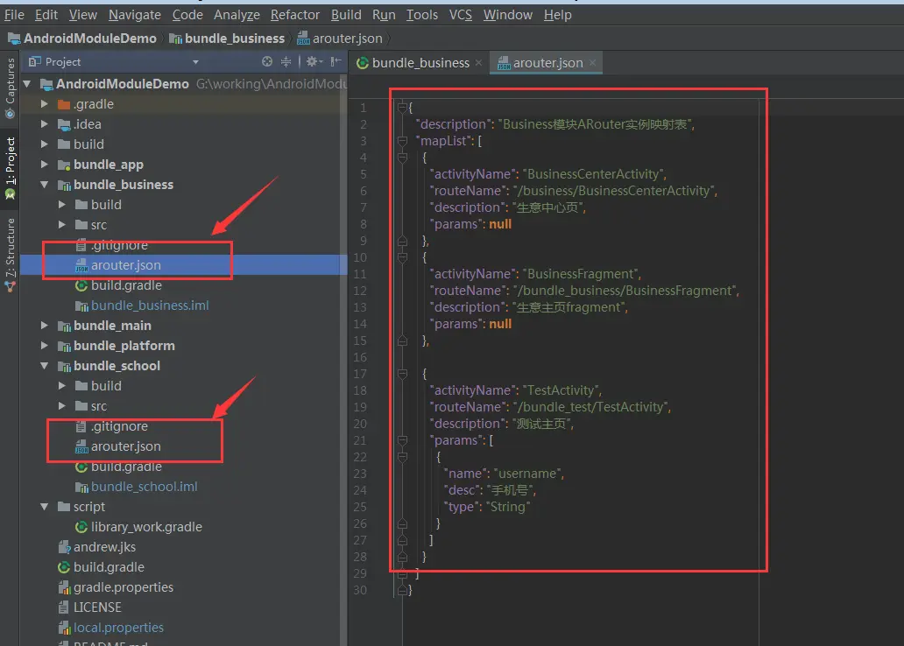This screenshot has height=646, width=904.
Task: Click the .gradle folder icon
Action: coord(64,104)
